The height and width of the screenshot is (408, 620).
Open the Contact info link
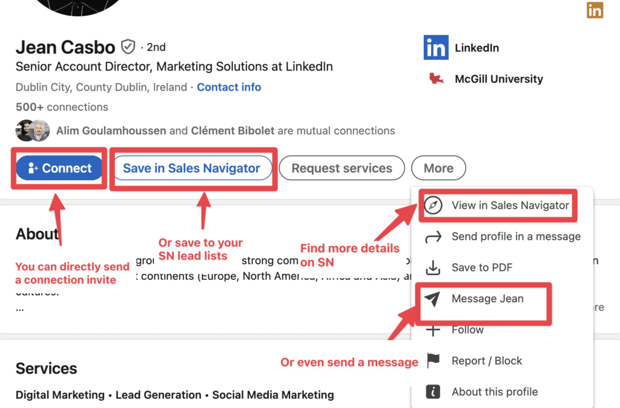tap(229, 87)
